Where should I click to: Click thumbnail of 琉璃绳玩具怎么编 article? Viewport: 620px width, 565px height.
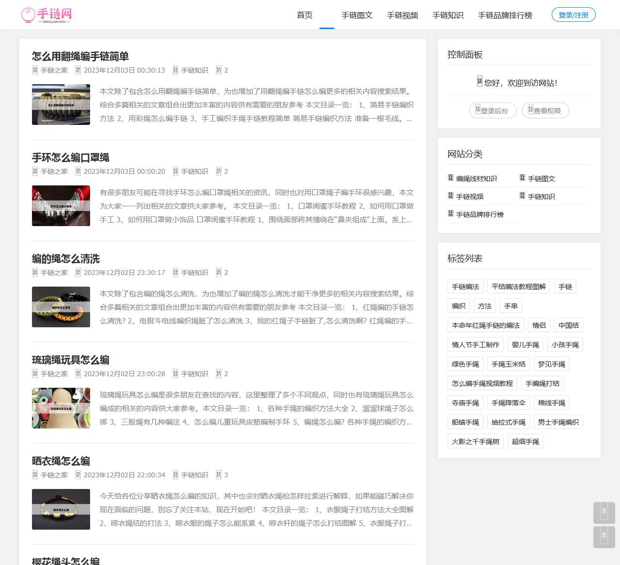pos(61,408)
